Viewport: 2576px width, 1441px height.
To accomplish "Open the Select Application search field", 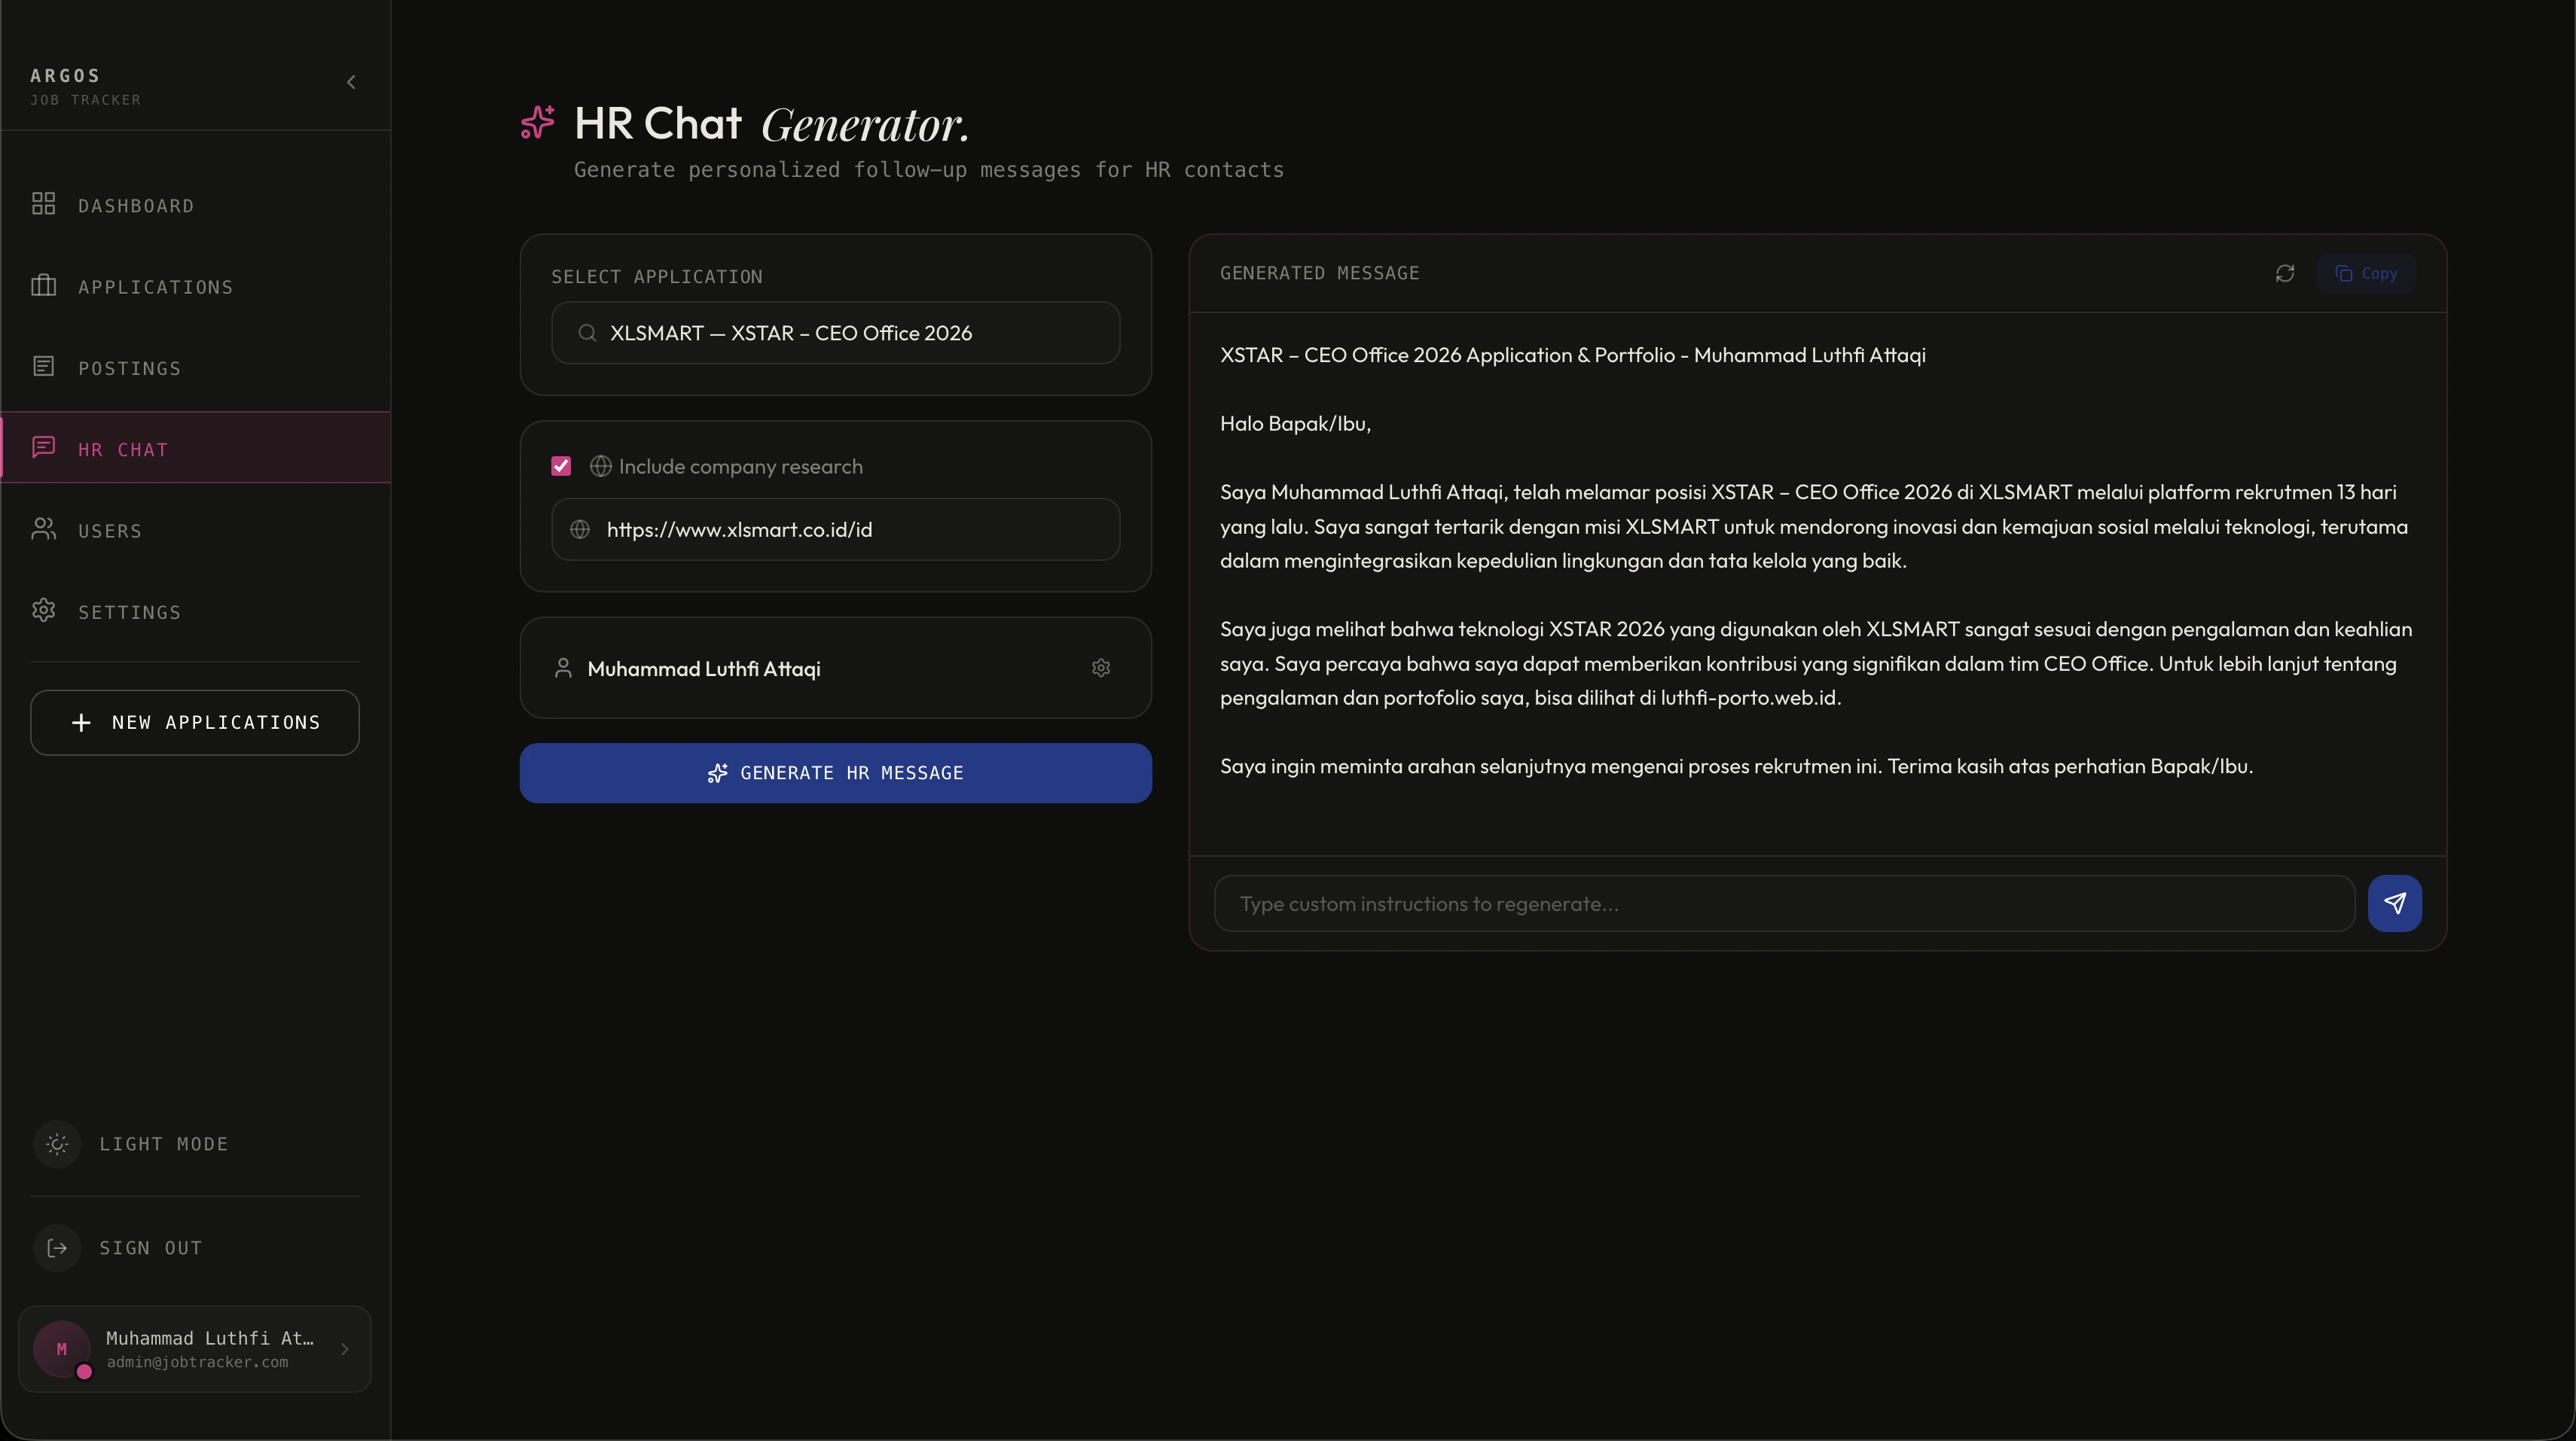I will [836, 333].
